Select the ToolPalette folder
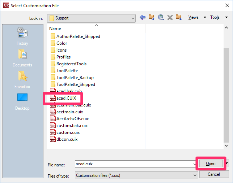 (64, 71)
